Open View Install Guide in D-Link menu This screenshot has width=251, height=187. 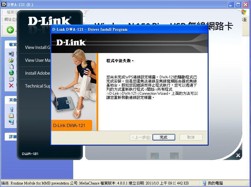coord(38,47)
